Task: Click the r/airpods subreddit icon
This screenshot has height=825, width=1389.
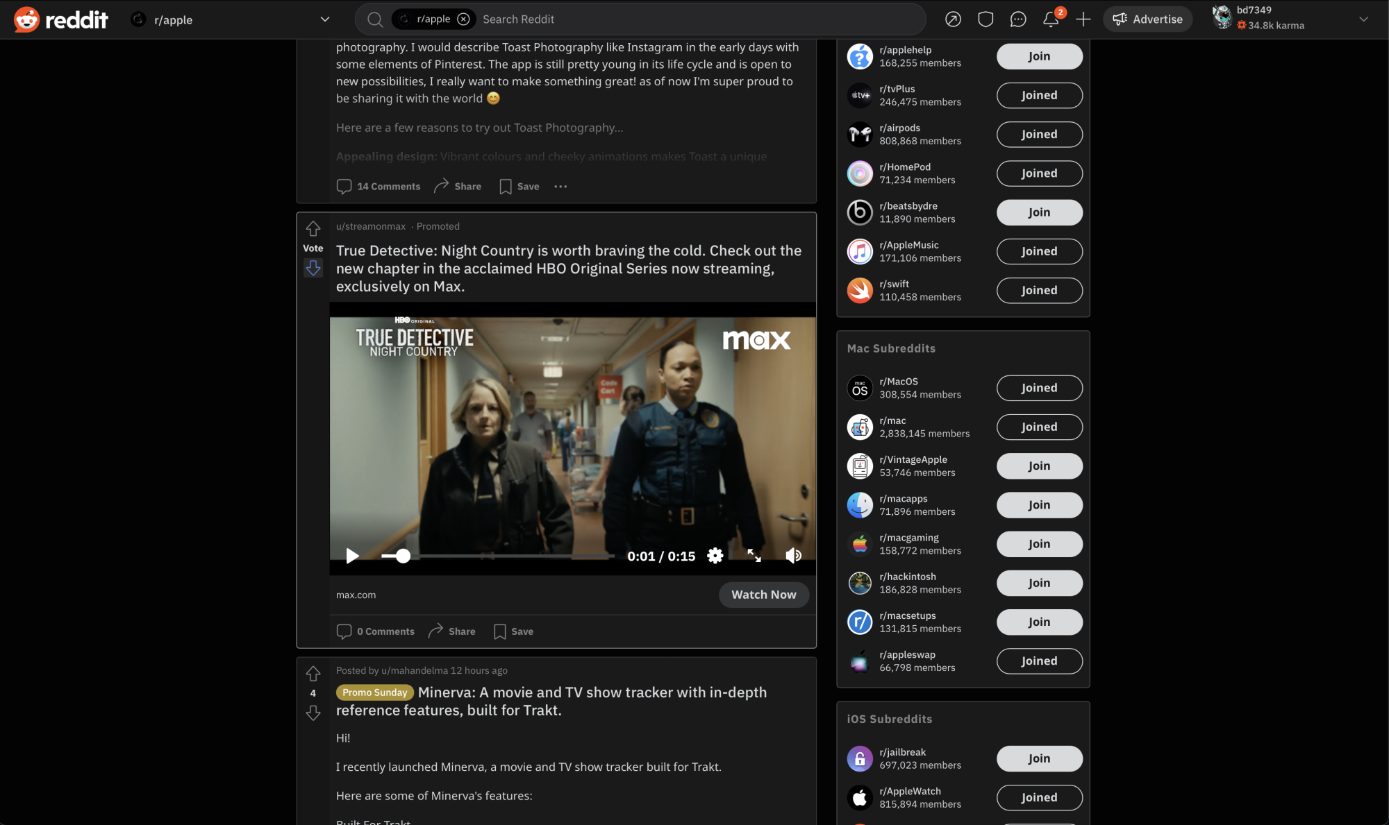Action: [x=859, y=134]
